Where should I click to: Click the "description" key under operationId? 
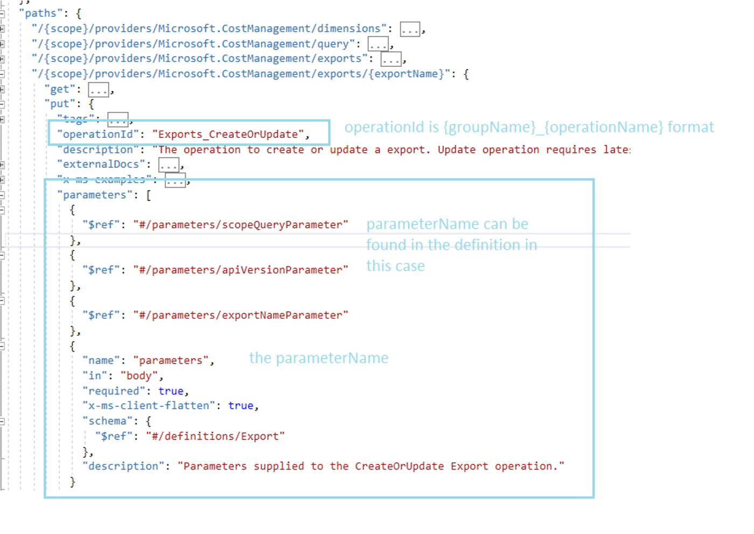(98, 150)
